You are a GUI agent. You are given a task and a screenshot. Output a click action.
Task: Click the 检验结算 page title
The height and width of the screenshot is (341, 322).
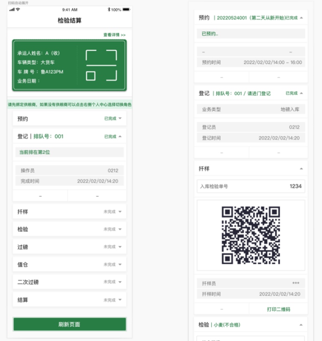pyautogui.click(x=69, y=20)
